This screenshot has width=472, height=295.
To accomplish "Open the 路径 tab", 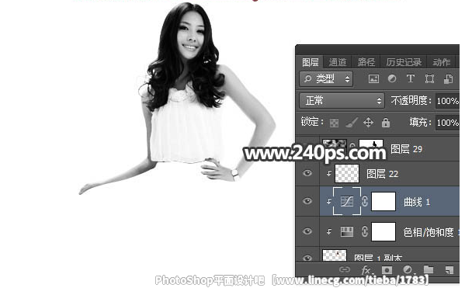I will coord(366,62).
